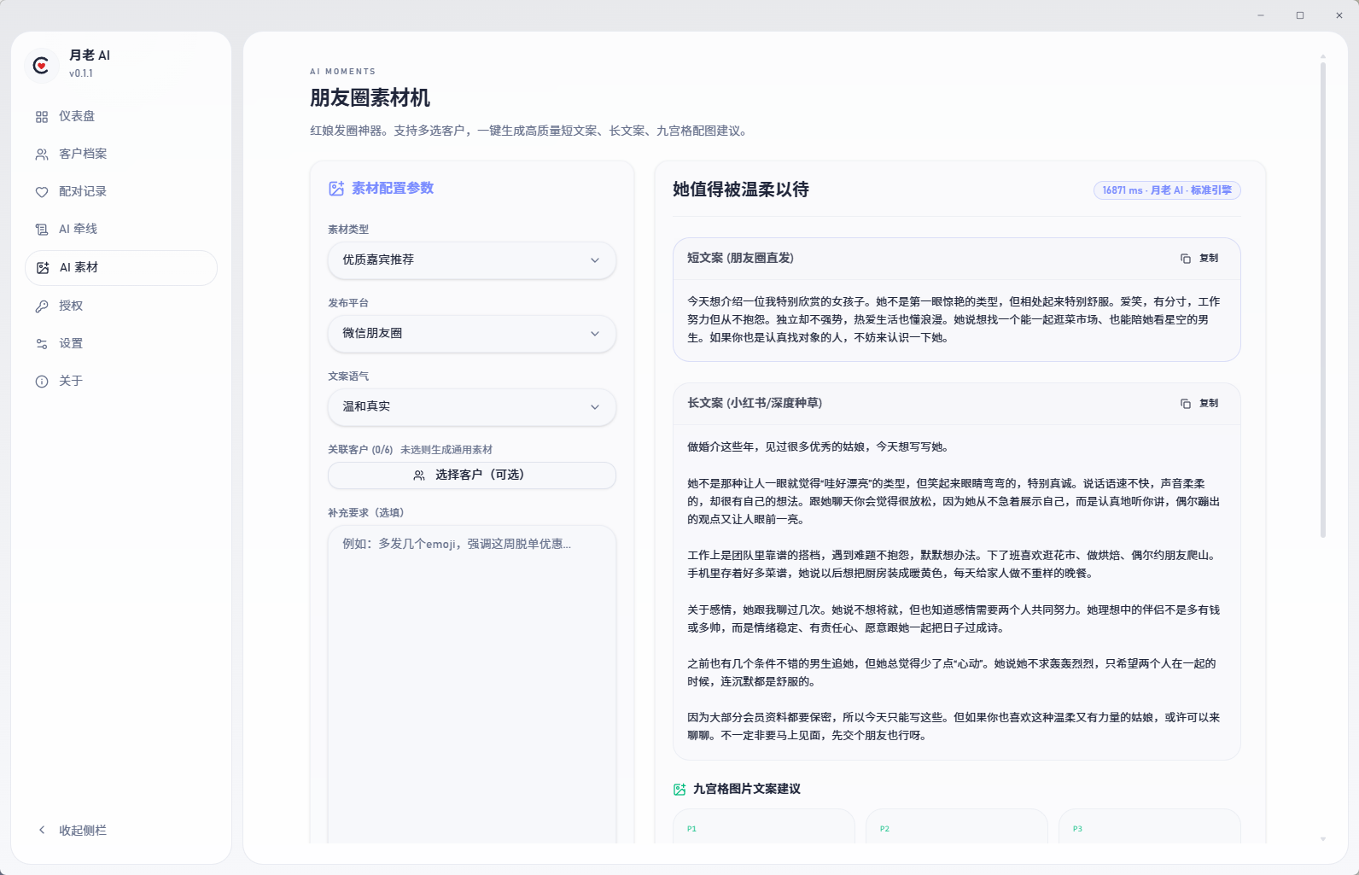This screenshot has height=875, width=1359.
Task: Open the 设置 page
Action: point(121,343)
